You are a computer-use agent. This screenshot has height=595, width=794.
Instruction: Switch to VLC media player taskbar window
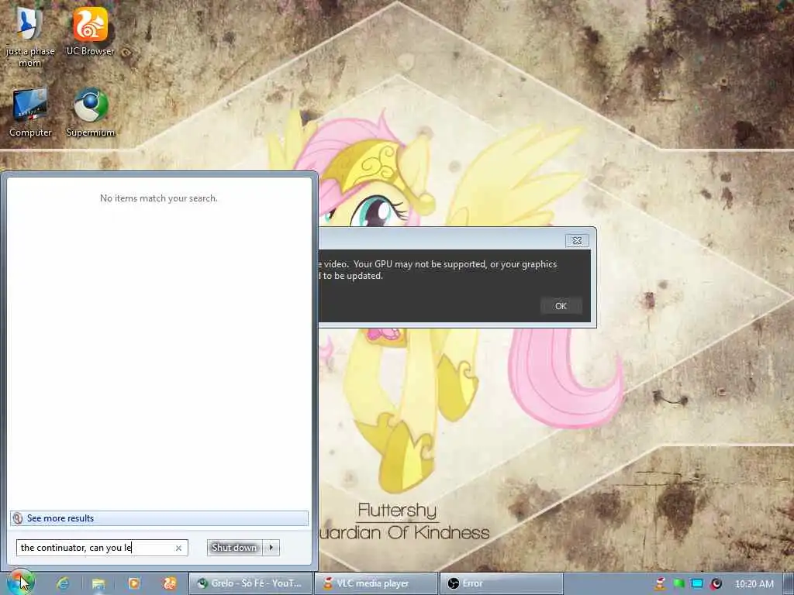coord(376,583)
